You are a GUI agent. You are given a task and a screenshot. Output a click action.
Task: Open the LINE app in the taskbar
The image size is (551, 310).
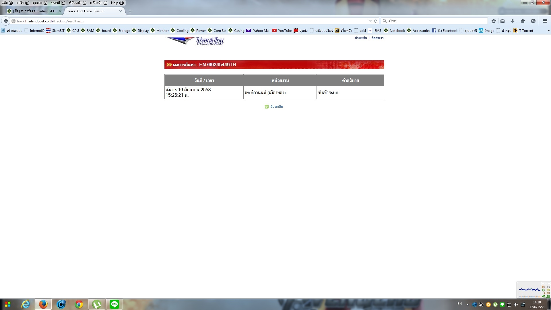(x=114, y=304)
